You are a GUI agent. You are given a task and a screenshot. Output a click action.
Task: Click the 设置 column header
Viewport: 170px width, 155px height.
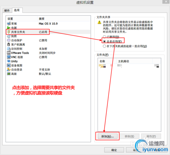(21, 19)
